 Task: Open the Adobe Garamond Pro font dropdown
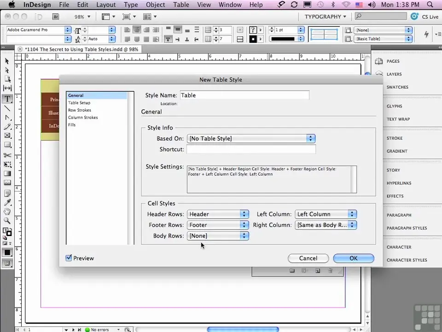click(68, 30)
